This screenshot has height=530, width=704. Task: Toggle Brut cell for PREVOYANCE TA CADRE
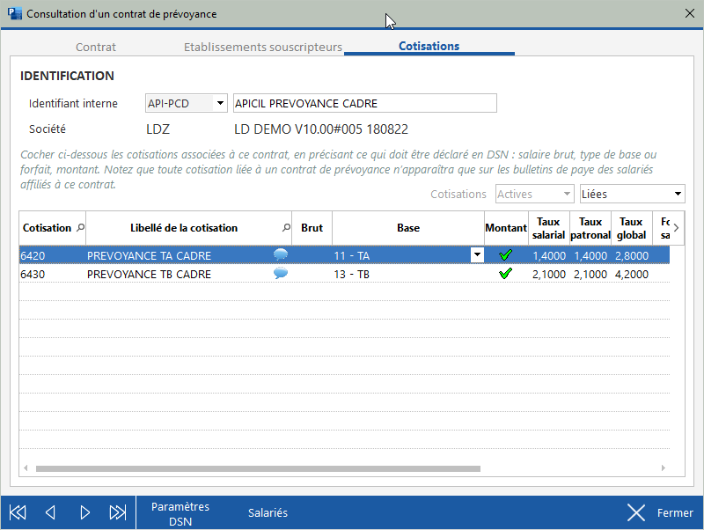(312, 255)
